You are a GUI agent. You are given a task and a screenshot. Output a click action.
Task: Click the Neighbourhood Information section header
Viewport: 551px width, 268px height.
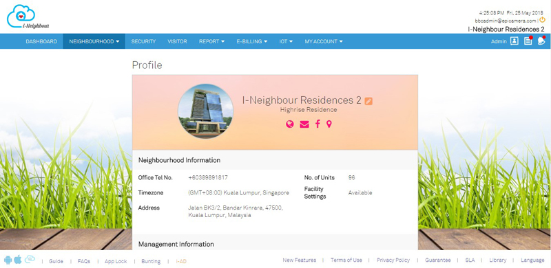pos(179,160)
